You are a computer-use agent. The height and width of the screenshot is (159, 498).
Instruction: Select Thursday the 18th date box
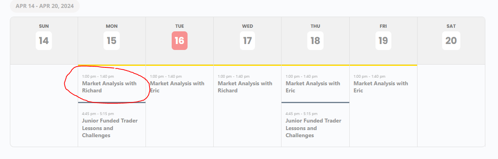[315, 40]
